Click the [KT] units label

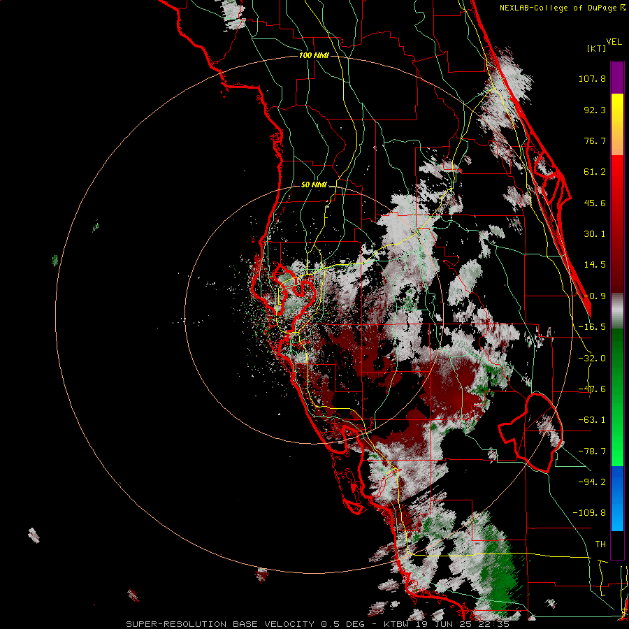click(x=597, y=48)
